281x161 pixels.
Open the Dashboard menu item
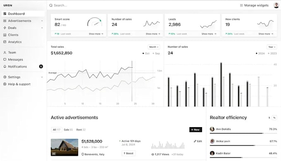[23, 14]
